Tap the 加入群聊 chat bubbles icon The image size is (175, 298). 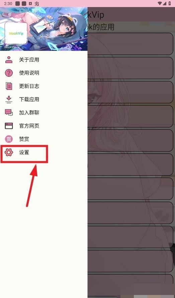click(x=9, y=113)
